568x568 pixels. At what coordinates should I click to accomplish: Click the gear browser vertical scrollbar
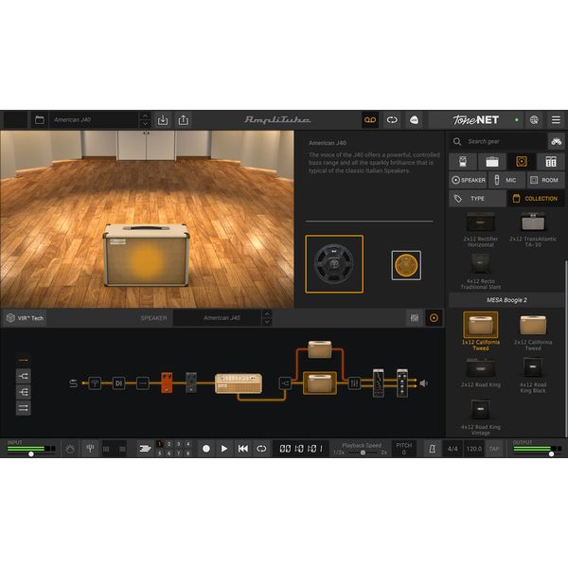[566, 347]
